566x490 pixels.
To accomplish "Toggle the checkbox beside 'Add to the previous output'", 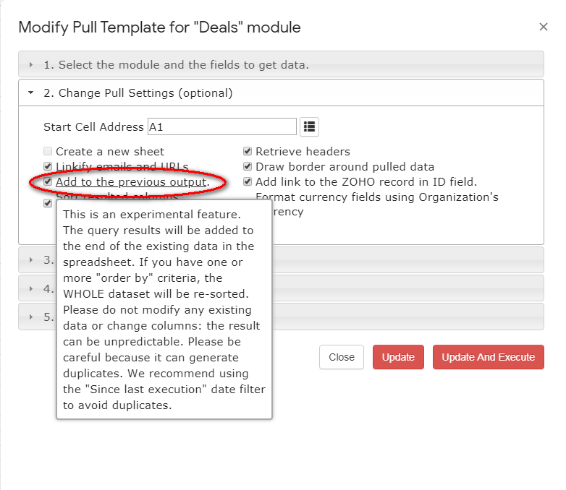I will pyautogui.click(x=48, y=182).
